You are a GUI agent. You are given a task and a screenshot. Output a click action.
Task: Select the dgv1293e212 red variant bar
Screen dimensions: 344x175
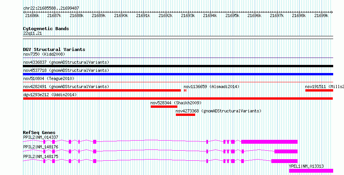coord(178,99)
